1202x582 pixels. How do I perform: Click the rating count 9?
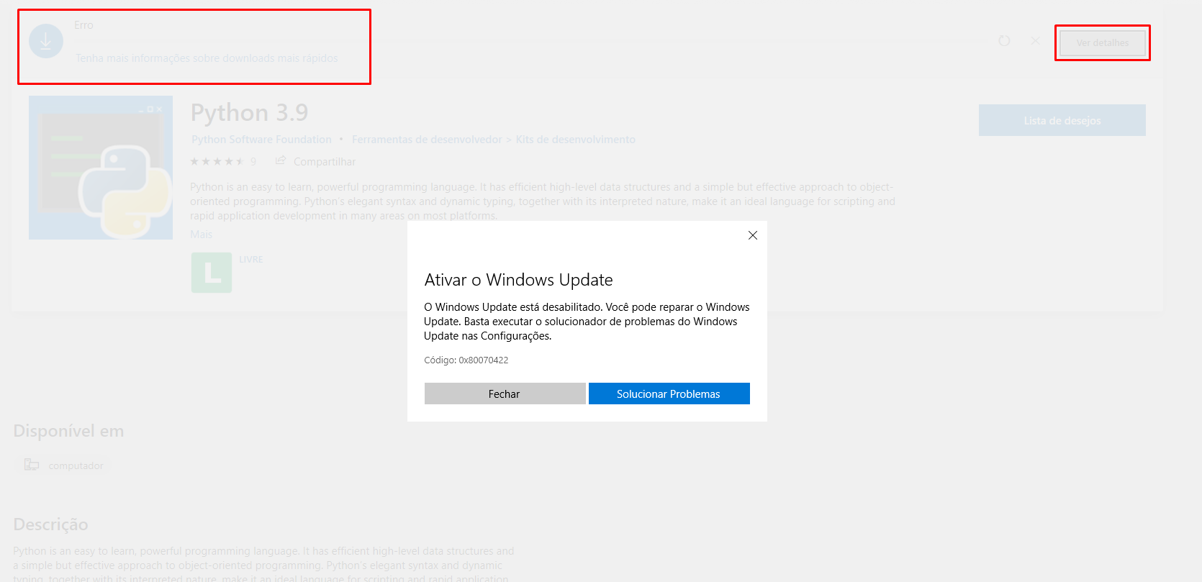coord(253,162)
